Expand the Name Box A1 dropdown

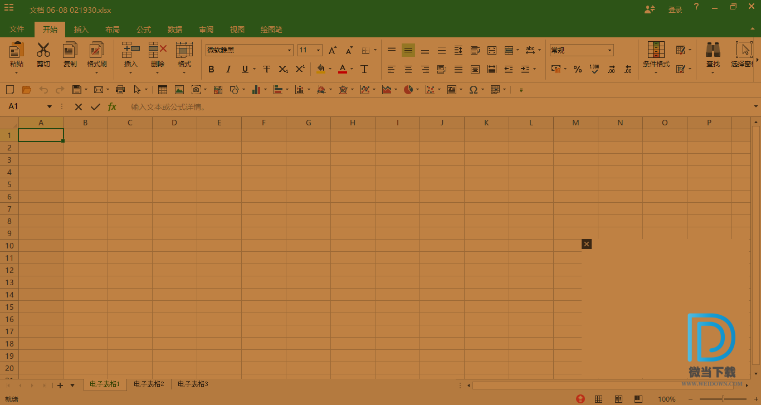tap(50, 106)
